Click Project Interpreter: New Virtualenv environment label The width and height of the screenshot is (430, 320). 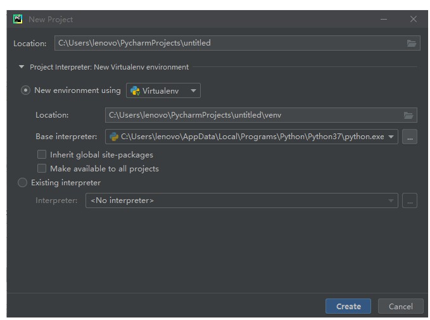pos(109,67)
